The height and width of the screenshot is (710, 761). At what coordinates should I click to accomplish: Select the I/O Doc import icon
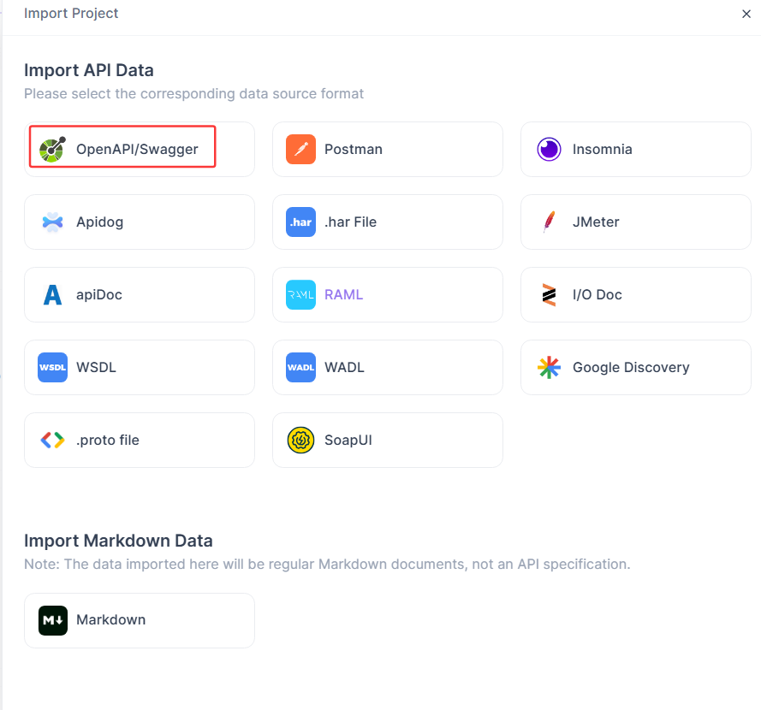548,294
